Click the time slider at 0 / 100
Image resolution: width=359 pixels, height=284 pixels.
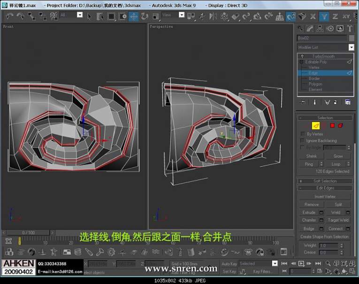[28, 233]
